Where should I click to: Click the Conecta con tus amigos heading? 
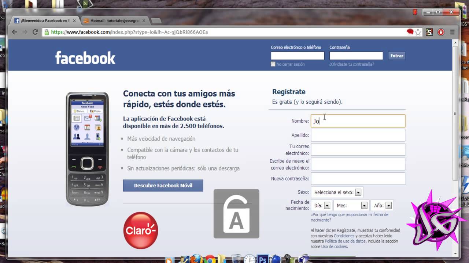coord(179,99)
